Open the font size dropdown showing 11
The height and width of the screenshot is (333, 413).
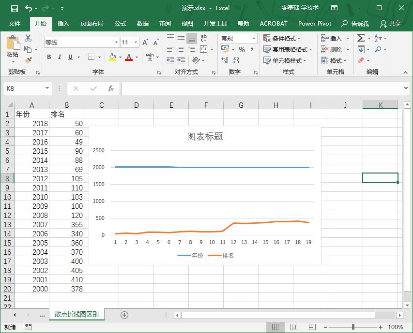(136, 43)
